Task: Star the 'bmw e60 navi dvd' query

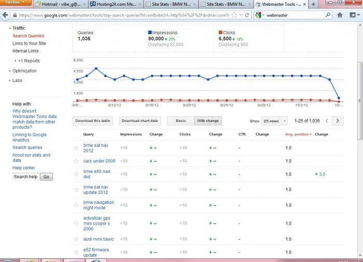Action: (x=76, y=174)
